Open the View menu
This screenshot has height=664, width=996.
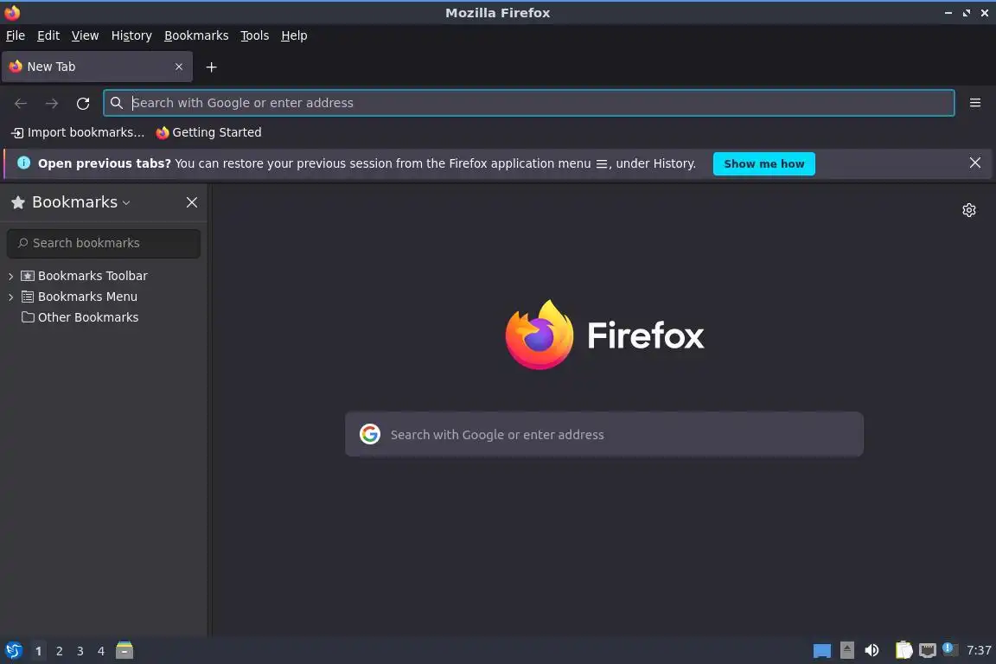pos(85,35)
